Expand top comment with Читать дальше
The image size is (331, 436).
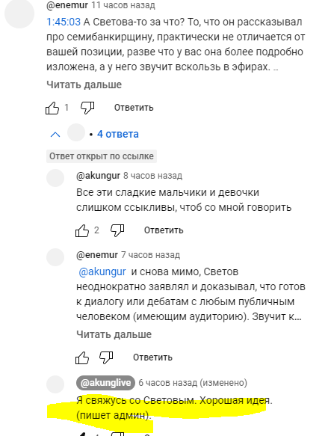point(84,85)
